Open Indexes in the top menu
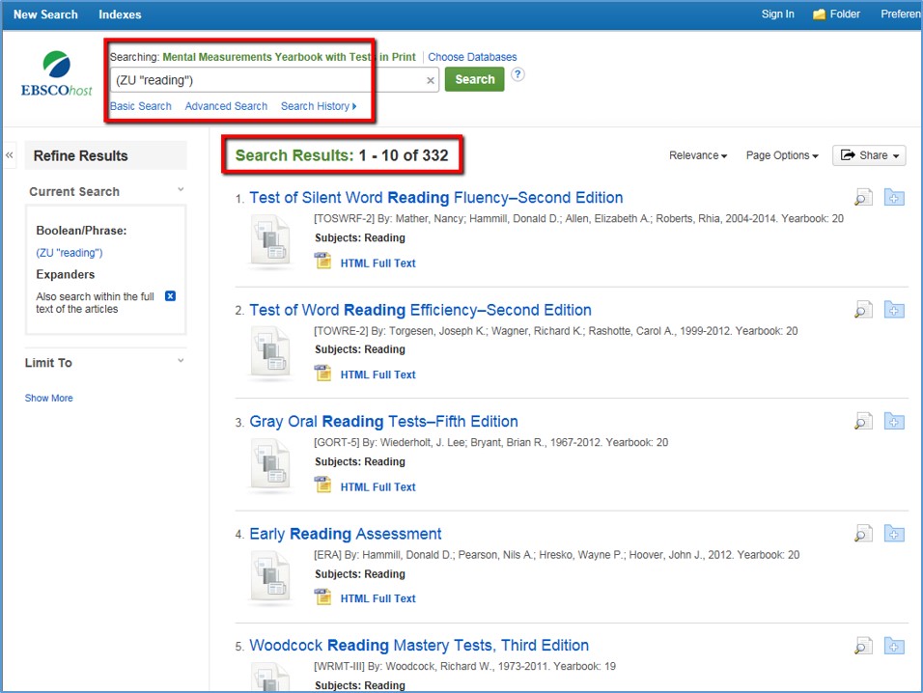 [120, 14]
